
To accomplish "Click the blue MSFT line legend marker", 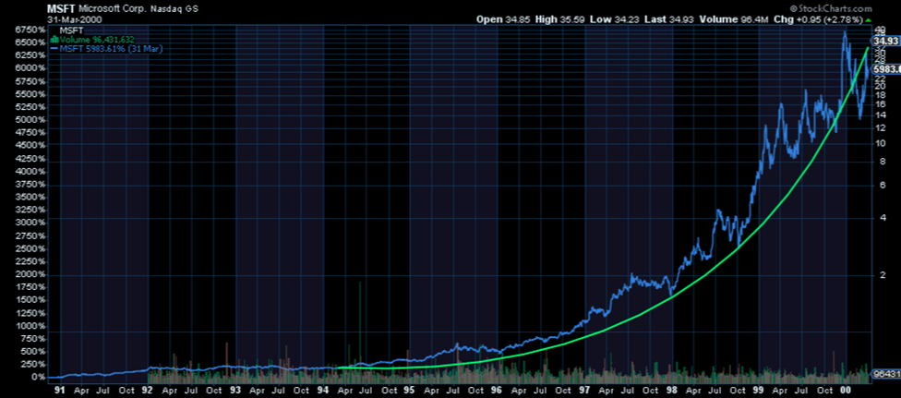I will [55, 50].
